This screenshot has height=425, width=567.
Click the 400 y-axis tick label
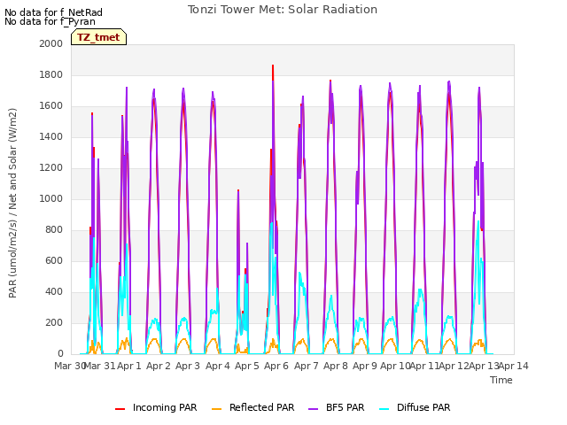click(x=54, y=291)
